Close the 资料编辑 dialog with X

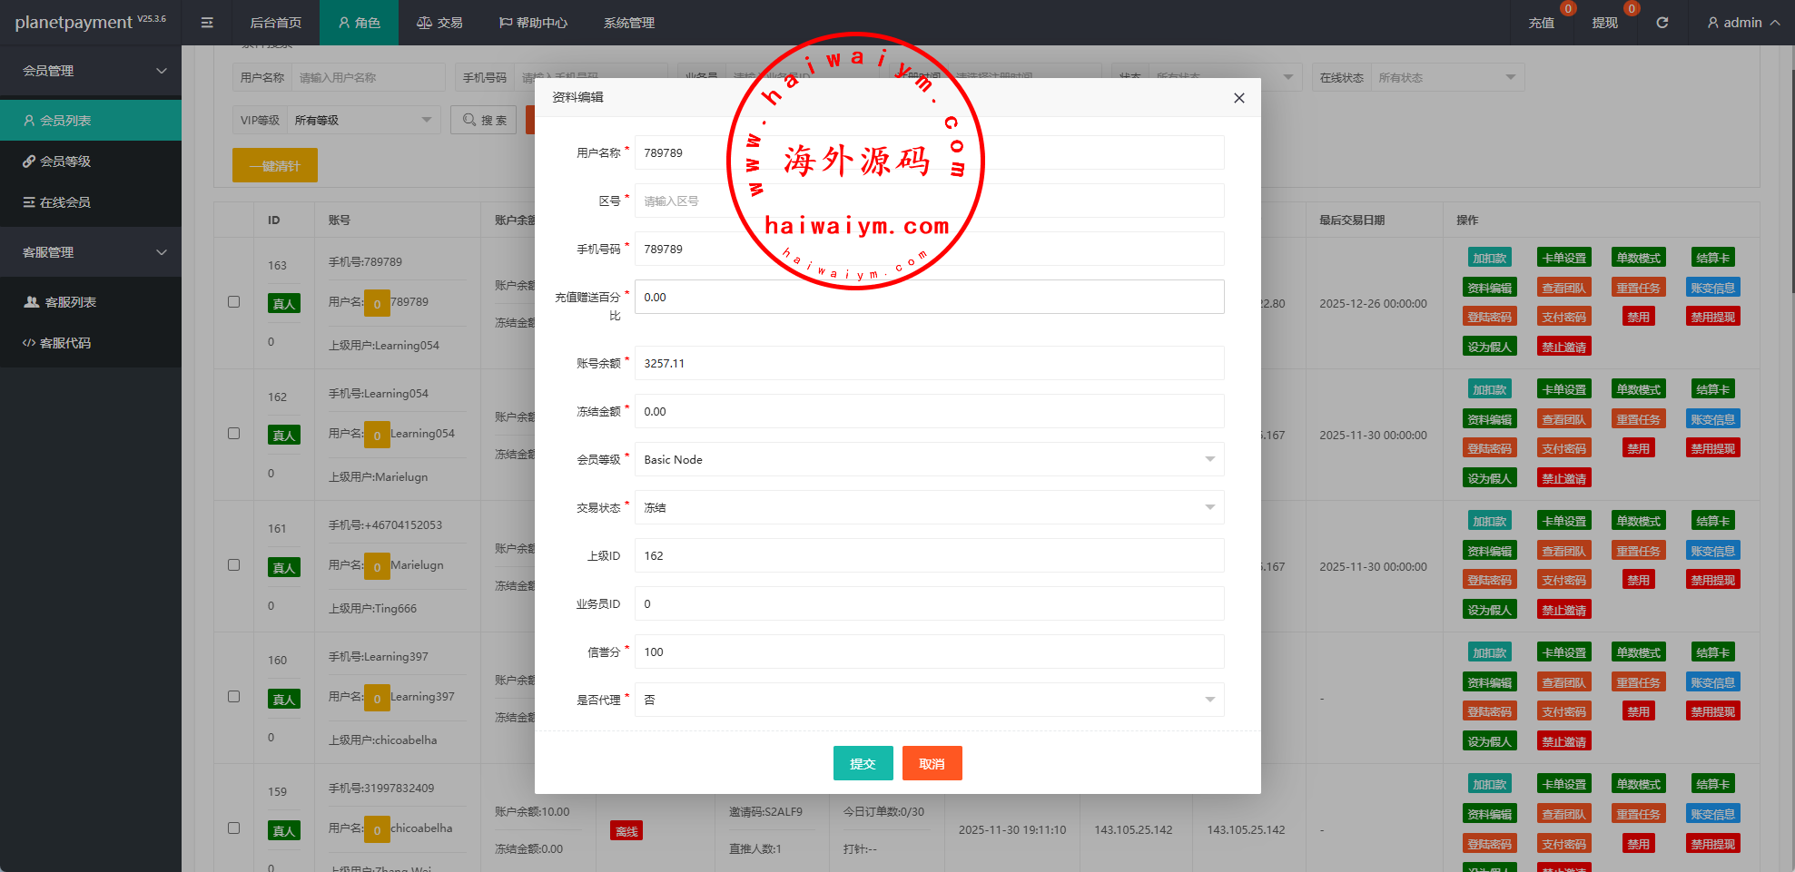[x=1238, y=98]
